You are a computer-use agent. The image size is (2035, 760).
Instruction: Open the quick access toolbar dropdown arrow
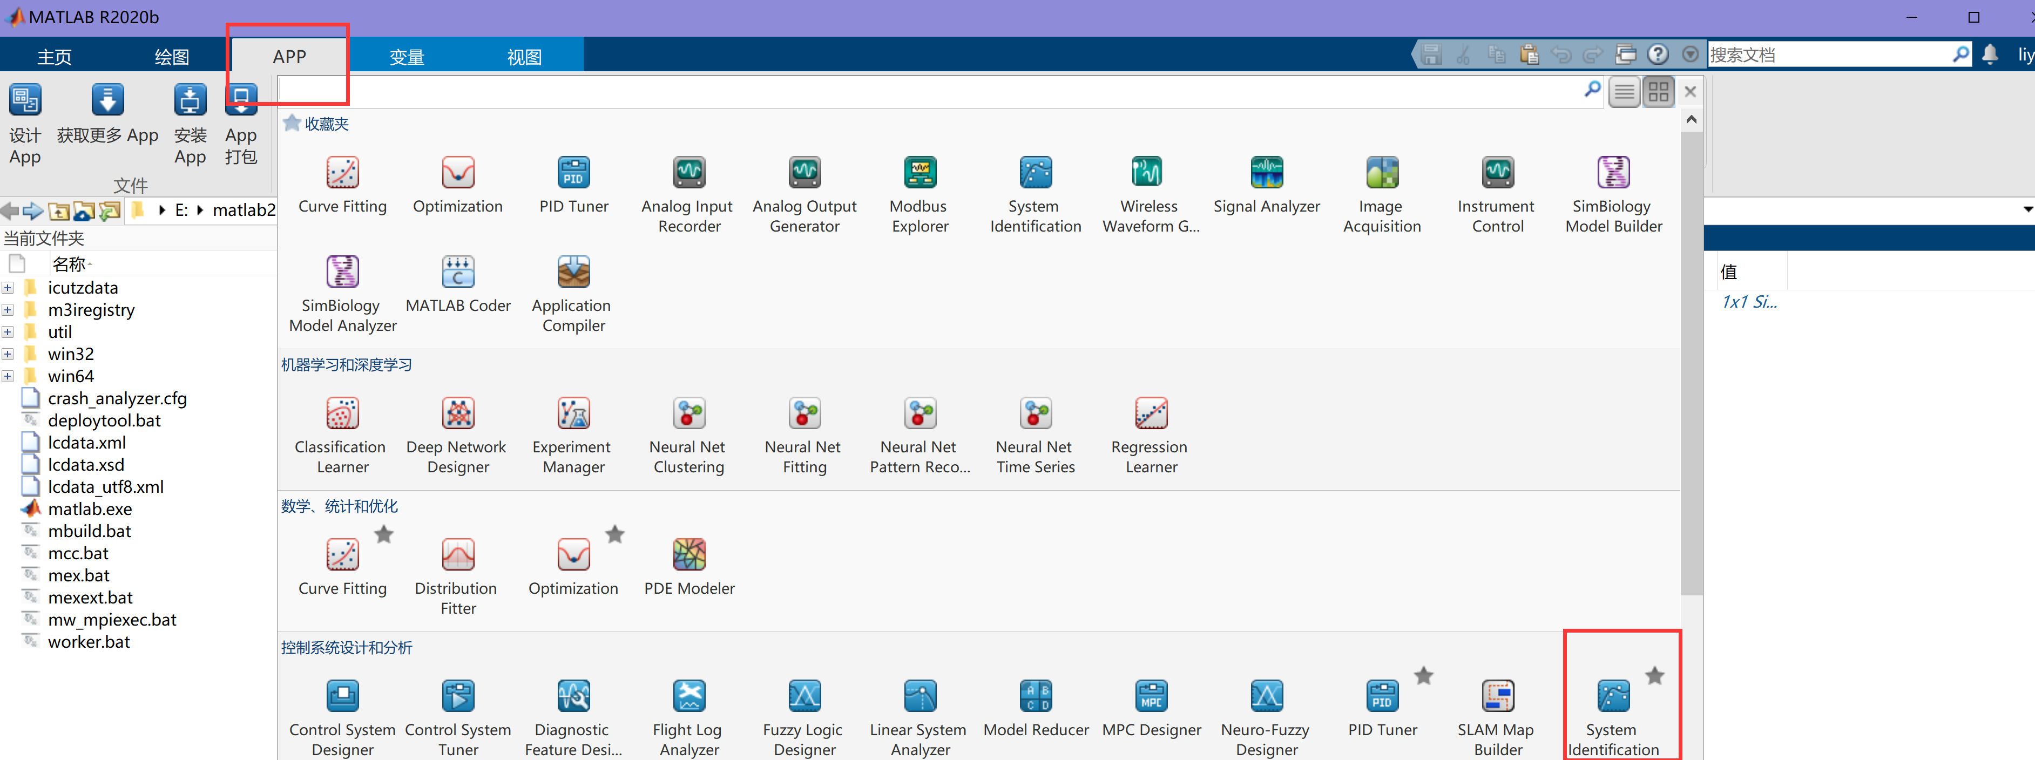tap(1690, 55)
